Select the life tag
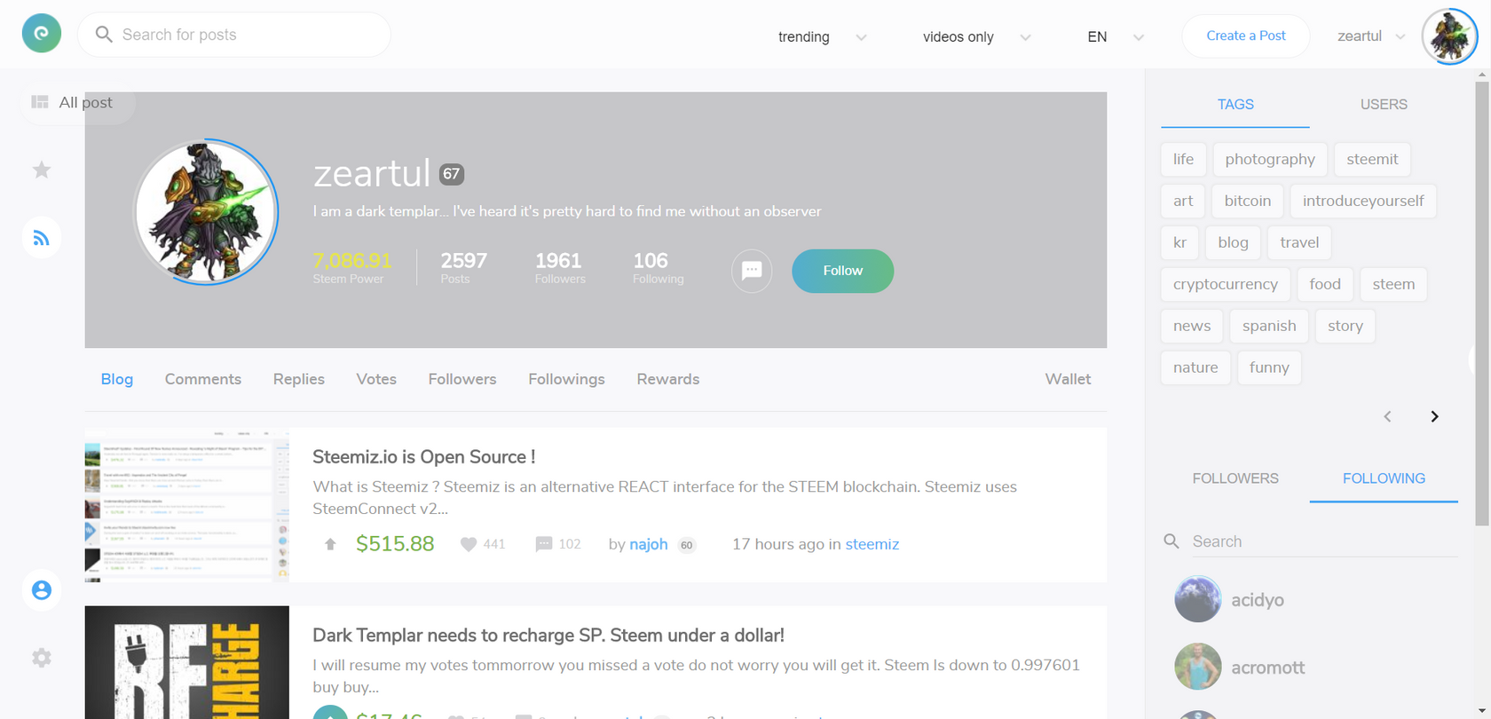The height and width of the screenshot is (719, 1491). pyautogui.click(x=1184, y=159)
